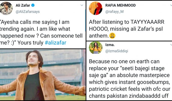Open the #alizafar hashtag link
Screen dimensions: 172x101
(55, 43)
